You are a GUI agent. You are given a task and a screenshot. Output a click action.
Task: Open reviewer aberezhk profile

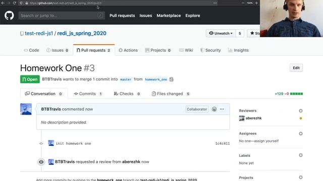pos(253,118)
